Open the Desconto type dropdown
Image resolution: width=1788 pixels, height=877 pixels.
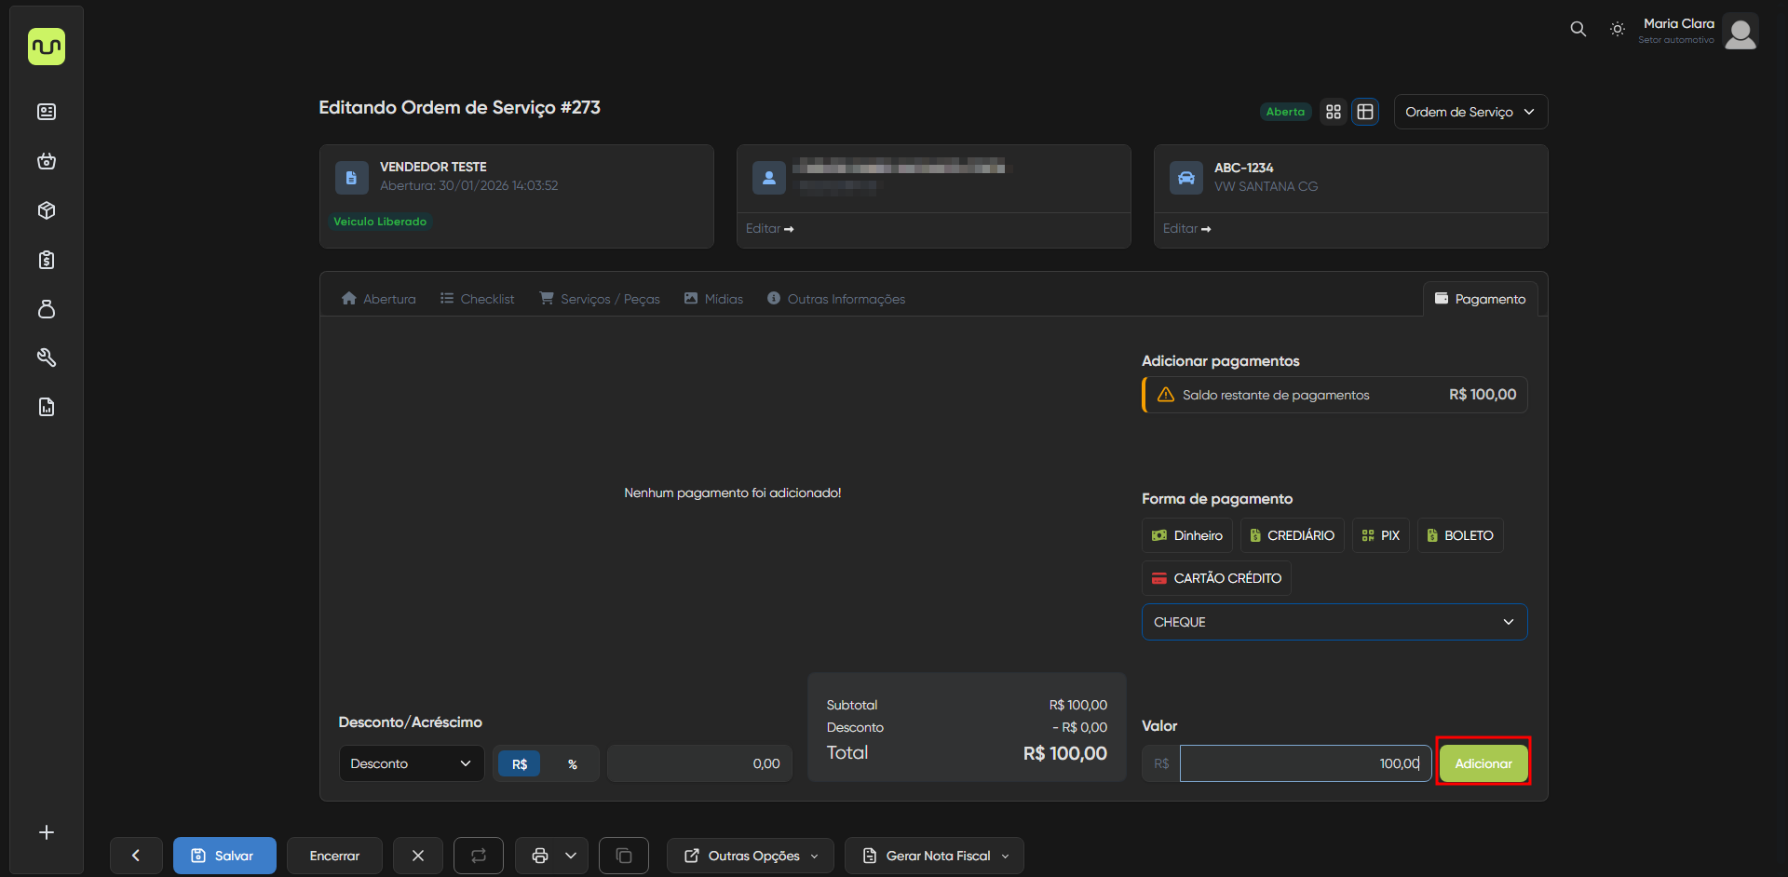point(411,763)
